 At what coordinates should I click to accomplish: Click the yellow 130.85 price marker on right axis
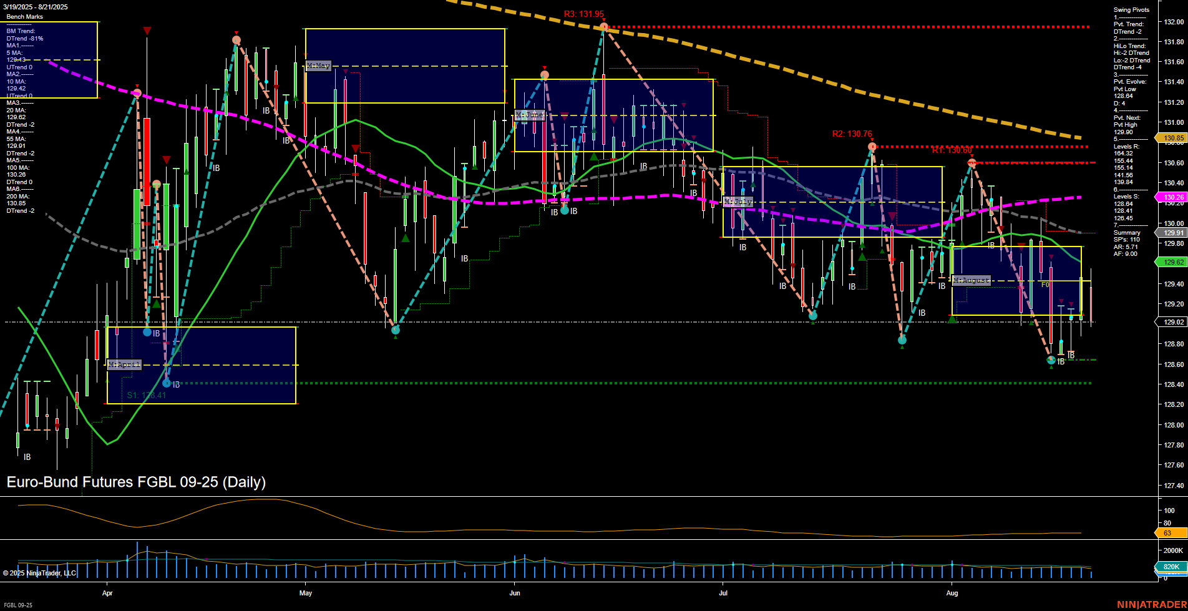[1173, 139]
